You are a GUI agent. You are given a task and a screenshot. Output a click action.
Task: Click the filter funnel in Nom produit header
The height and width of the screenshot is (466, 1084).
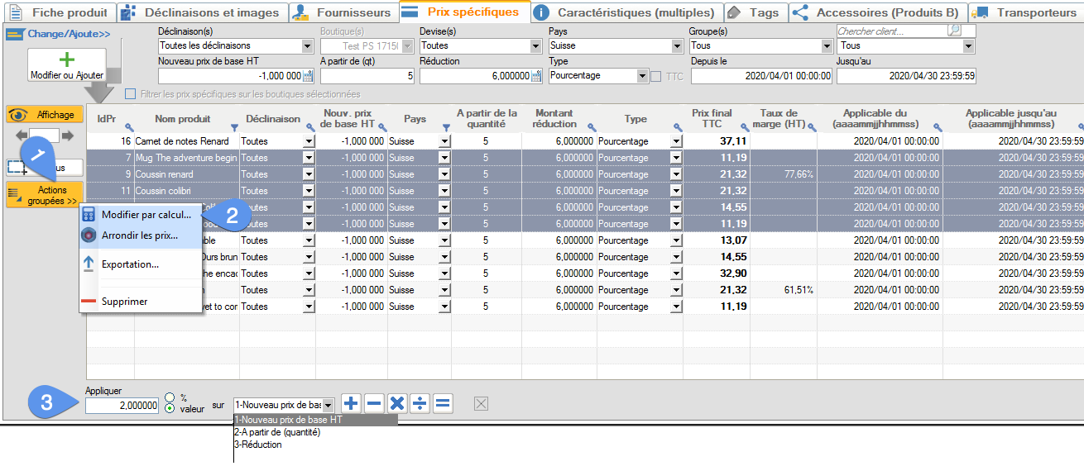234,127
